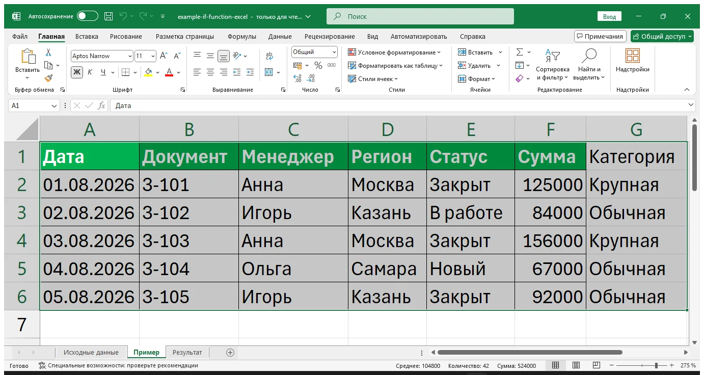This screenshot has height=375, width=704.
Task: Open the font size 11 dropdown
Action: 153,56
